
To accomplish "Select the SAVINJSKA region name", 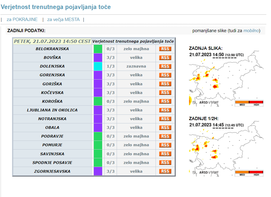I will coord(52,154).
